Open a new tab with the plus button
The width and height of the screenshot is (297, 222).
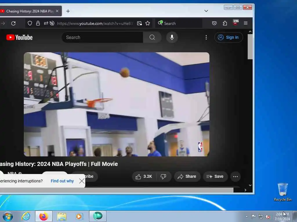point(68,11)
